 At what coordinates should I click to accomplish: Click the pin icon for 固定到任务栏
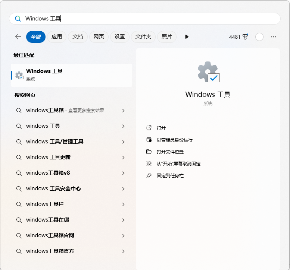[149, 175]
